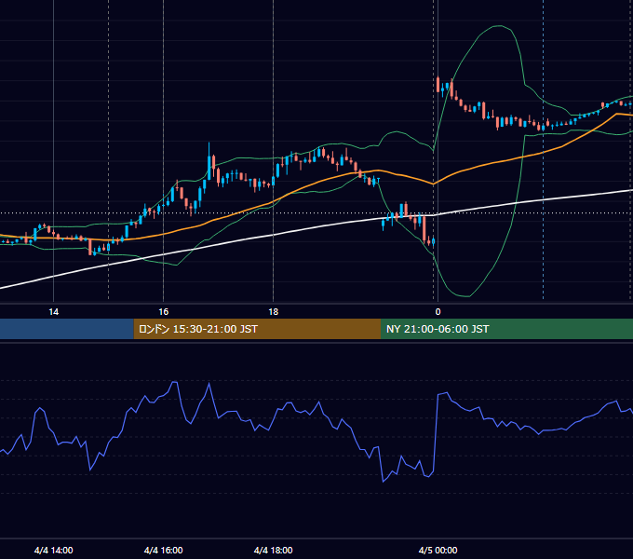Select the 16 hour axis label
The image size is (633, 559).
pos(163,312)
